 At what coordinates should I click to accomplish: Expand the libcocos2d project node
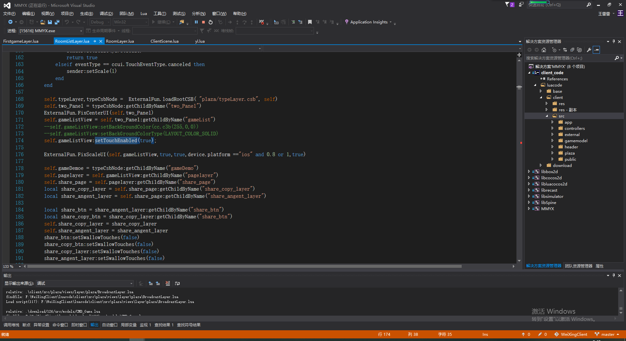pos(529,178)
